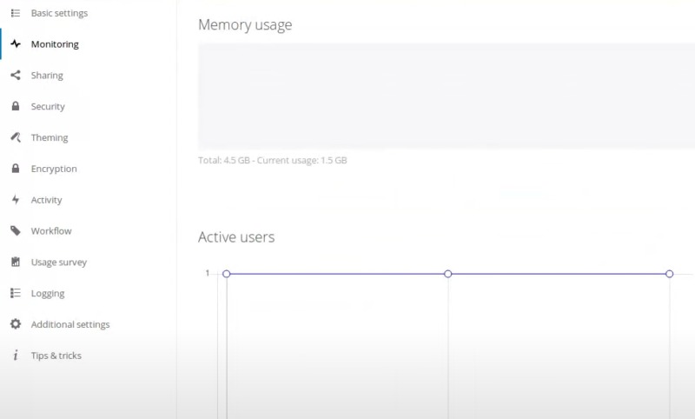Click the Additional settings gear icon
This screenshot has width=695, height=419.
pyautogui.click(x=15, y=324)
